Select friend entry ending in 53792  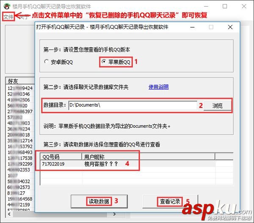(20, 146)
